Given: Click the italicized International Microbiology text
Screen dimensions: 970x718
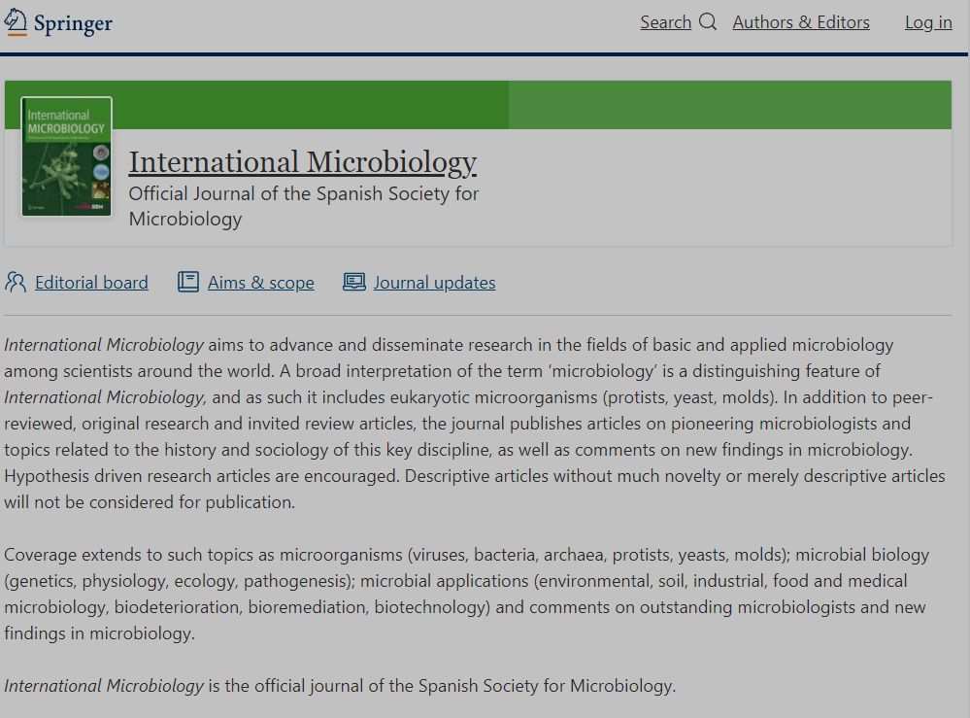Looking at the screenshot, I should pyautogui.click(x=102, y=344).
